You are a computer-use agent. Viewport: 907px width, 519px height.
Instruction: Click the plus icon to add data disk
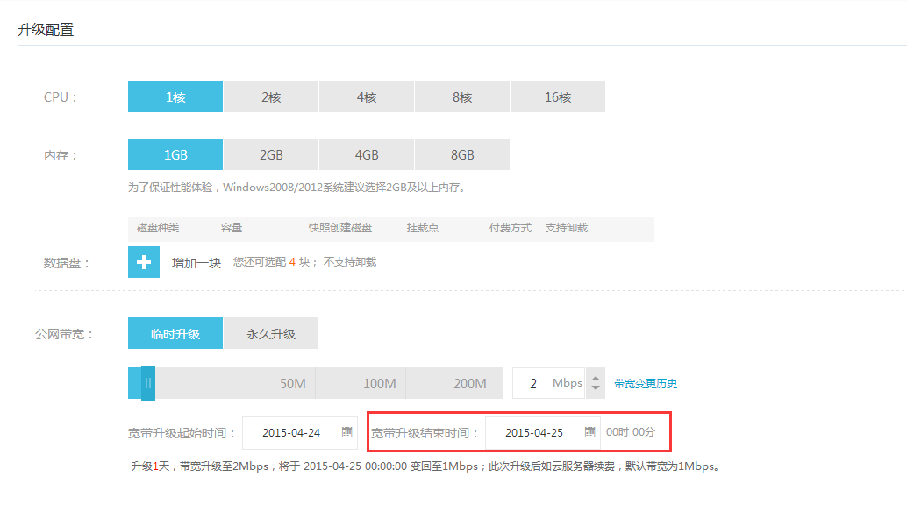pos(144,262)
